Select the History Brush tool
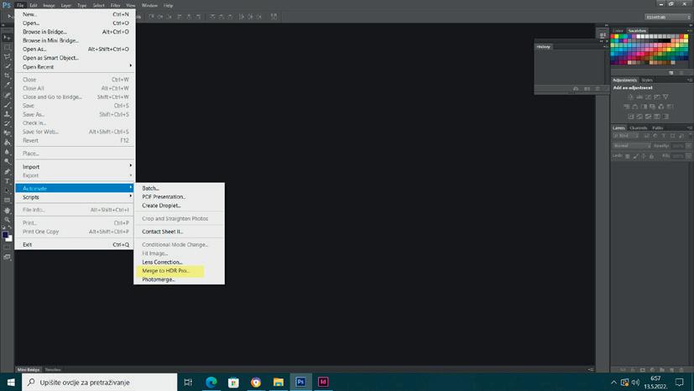694x391 pixels. pyautogui.click(x=7, y=123)
